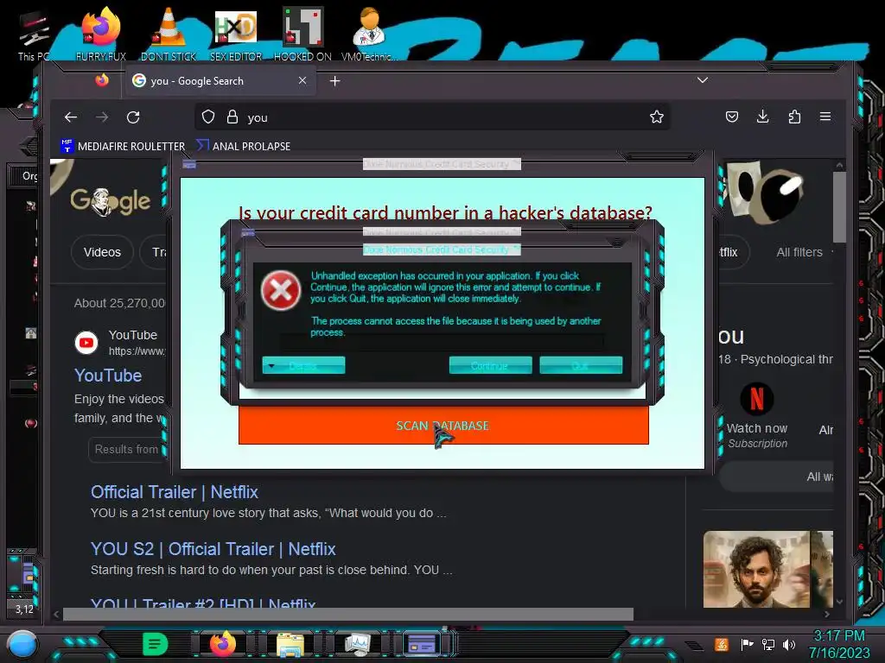Screen dimensions: 885x663
Task: Switch to the credit card app taskbar button
Action: tap(422, 644)
